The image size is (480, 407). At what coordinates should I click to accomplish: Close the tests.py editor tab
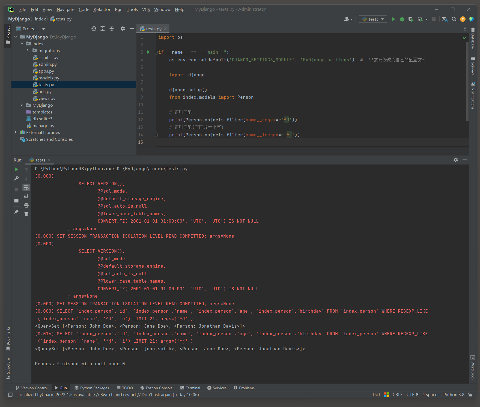165,29
